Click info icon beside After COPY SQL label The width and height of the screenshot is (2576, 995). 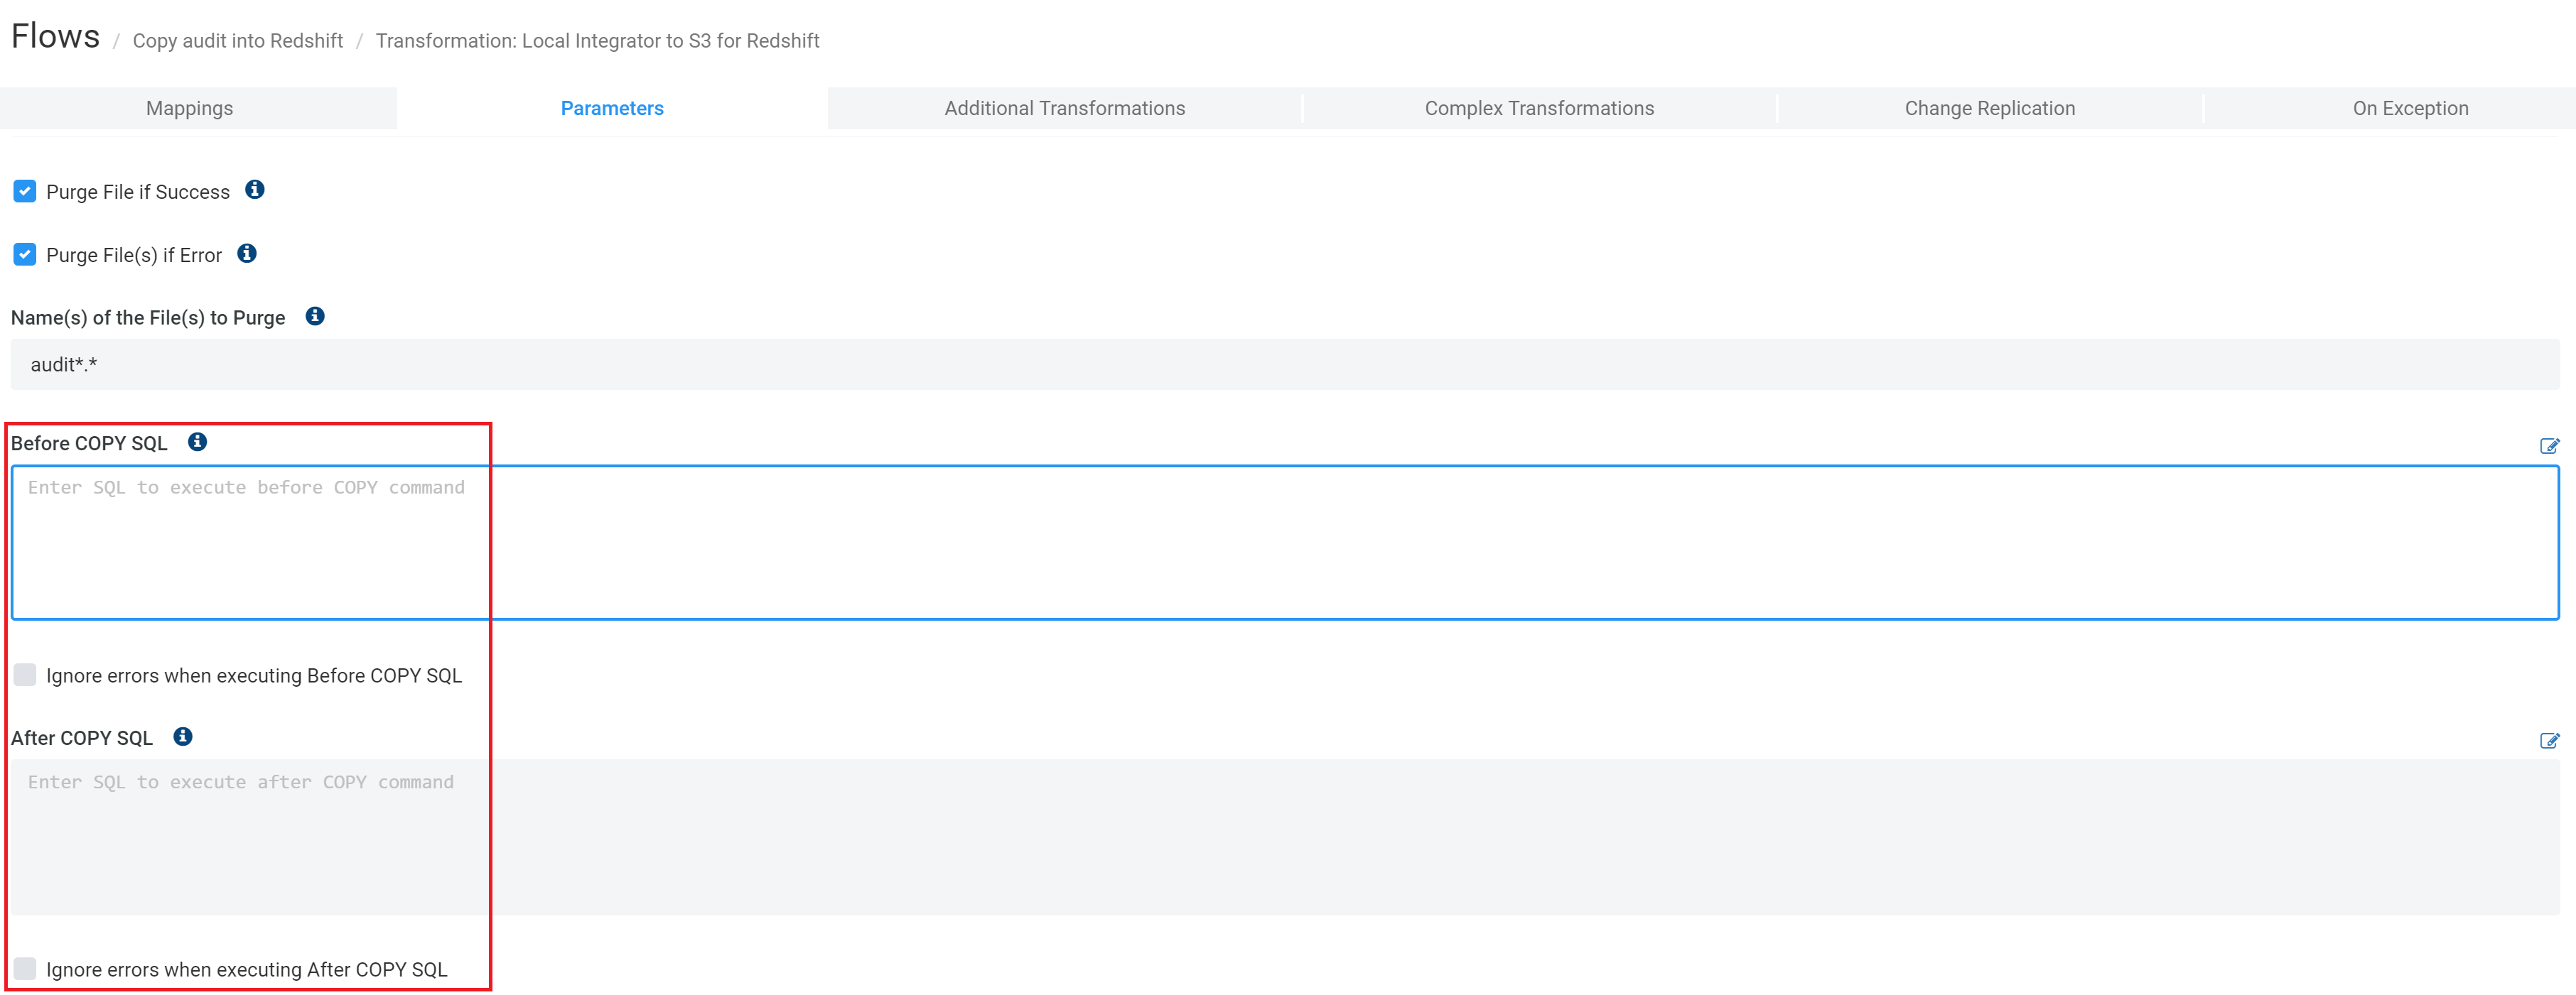tap(182, 736)
